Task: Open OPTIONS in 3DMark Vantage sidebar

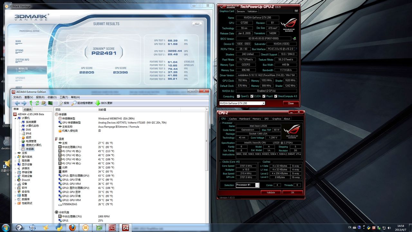Action: pos(19,51)
